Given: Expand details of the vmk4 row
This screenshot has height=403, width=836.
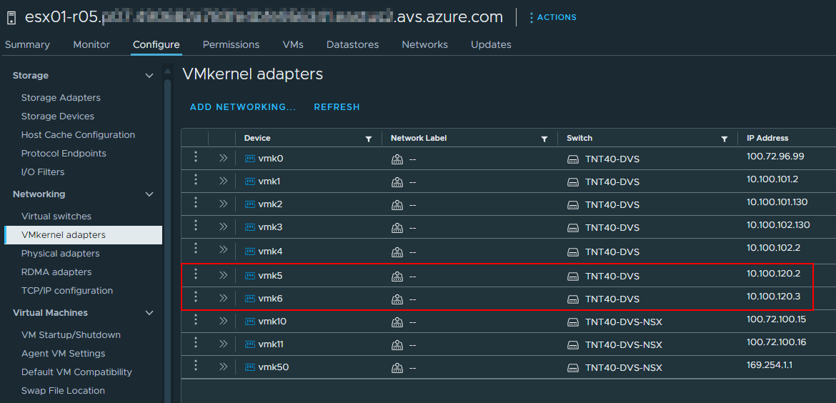Looking at the screenshot, I should coord(224,250).
